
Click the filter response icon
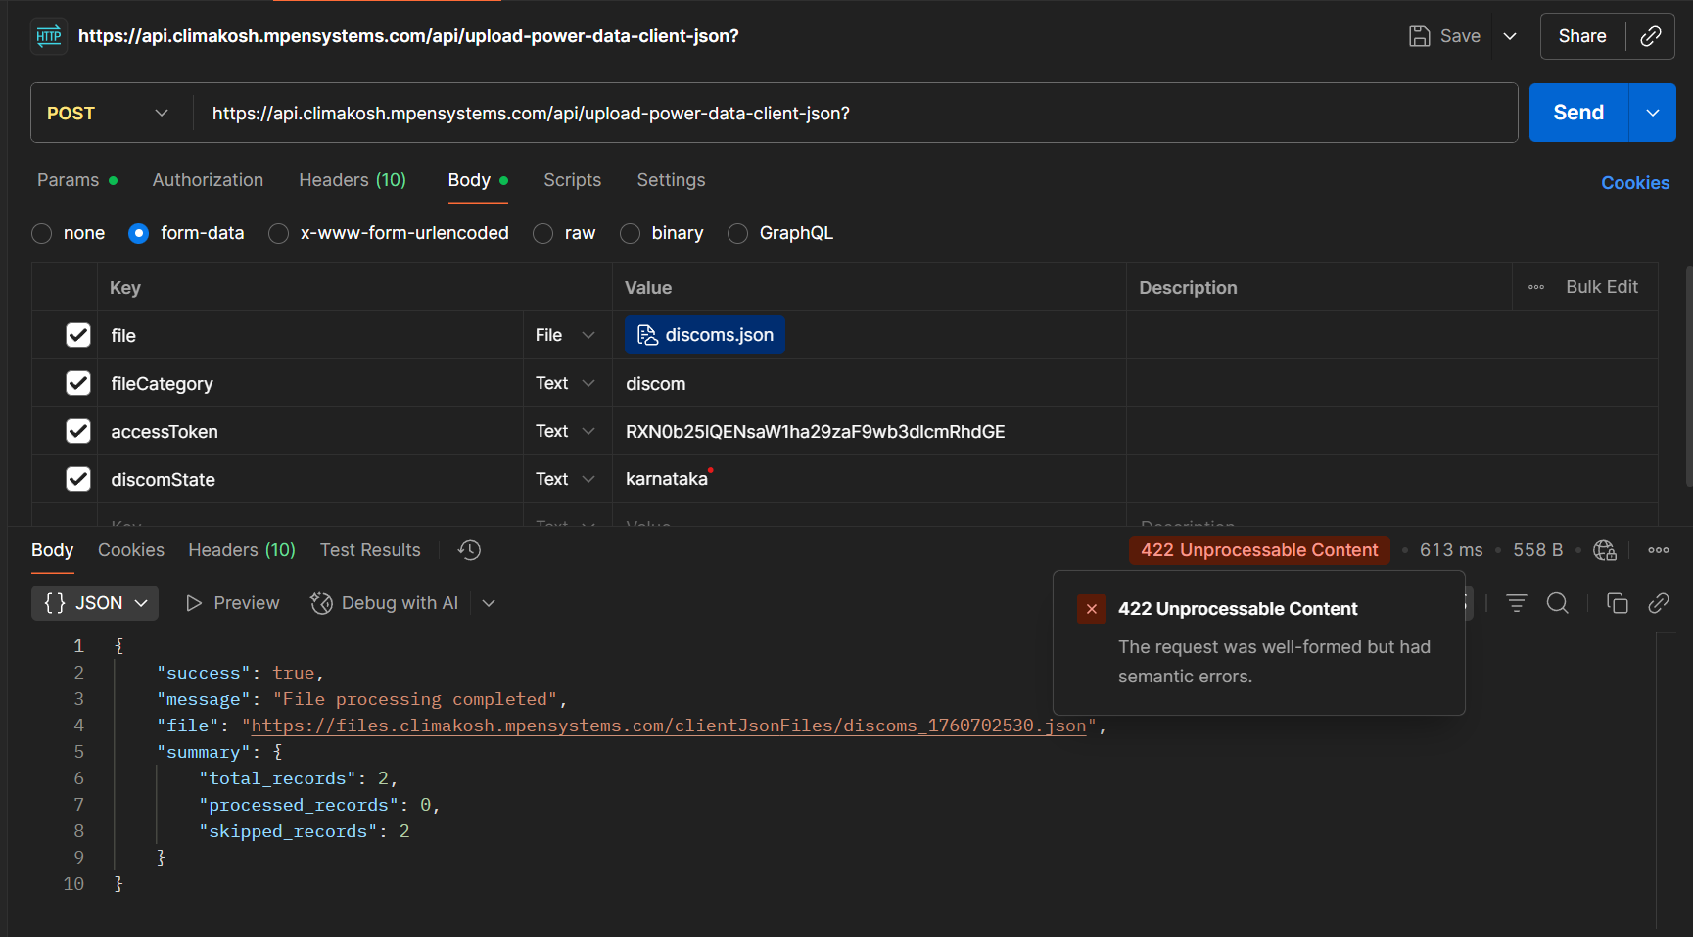(x=1516, y=603)
